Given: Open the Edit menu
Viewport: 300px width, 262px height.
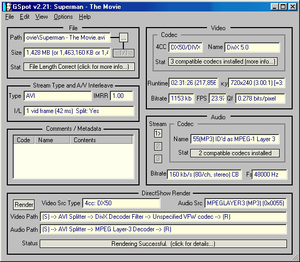Looking at the screenshot, I should pyautogui.click(x=25, y=17).
